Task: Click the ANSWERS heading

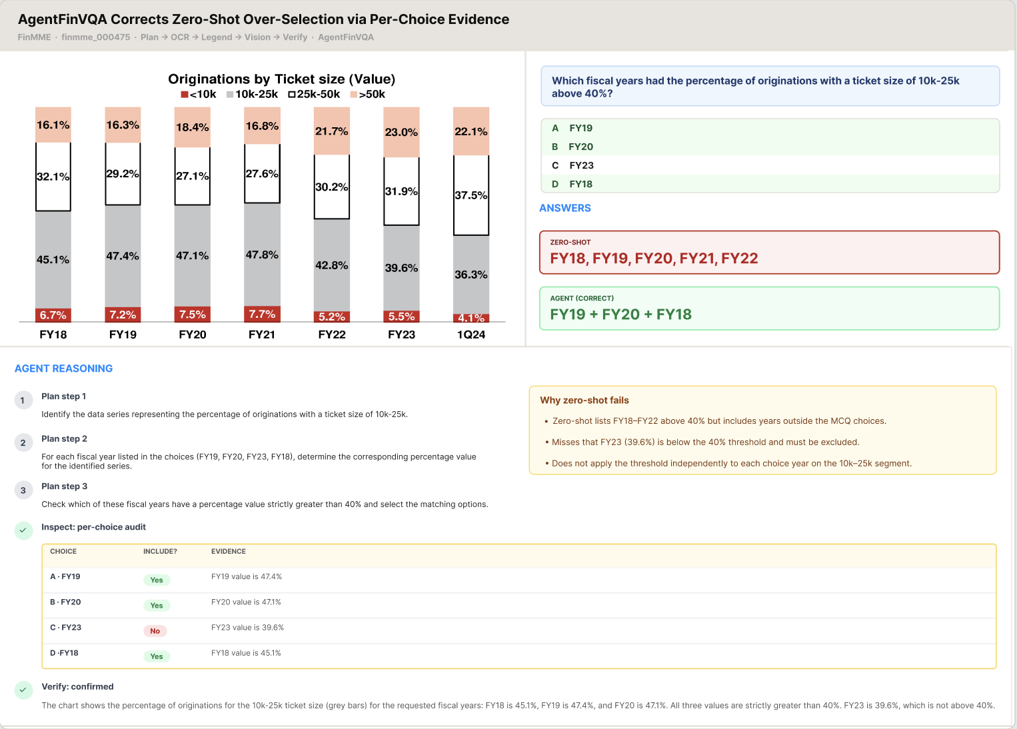Action: pos(565,208)
